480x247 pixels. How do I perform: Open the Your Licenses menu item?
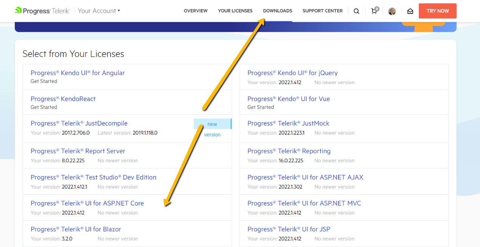point(235,11)
